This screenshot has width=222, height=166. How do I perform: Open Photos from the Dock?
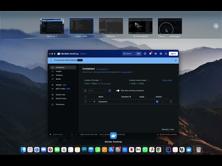pos(50,150)
